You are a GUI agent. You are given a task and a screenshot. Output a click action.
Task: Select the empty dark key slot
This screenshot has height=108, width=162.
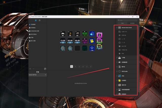(77, 48)
